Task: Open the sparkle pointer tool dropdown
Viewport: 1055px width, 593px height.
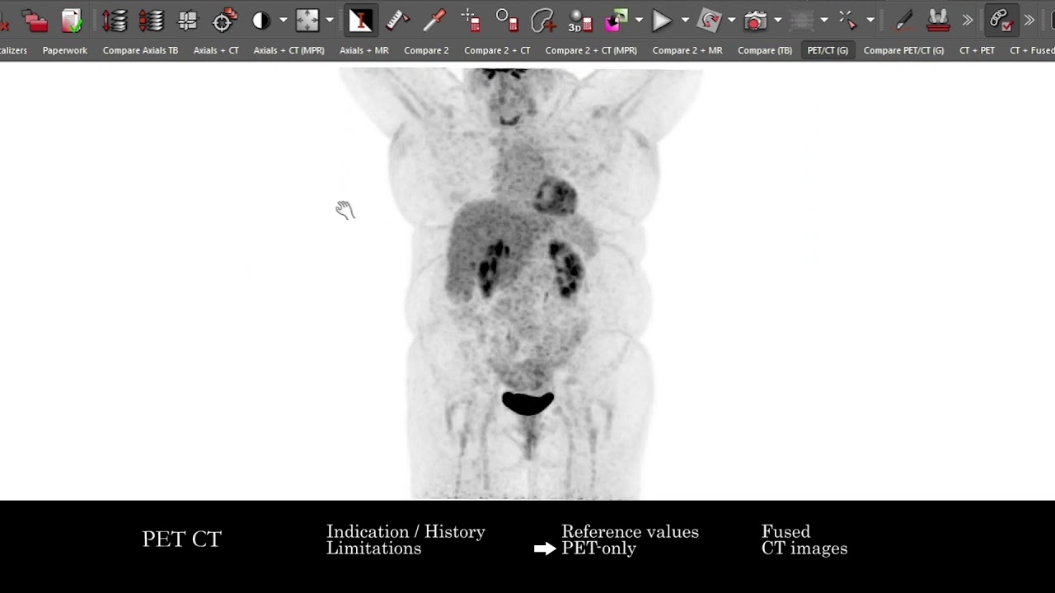Action: pos(870,21)
